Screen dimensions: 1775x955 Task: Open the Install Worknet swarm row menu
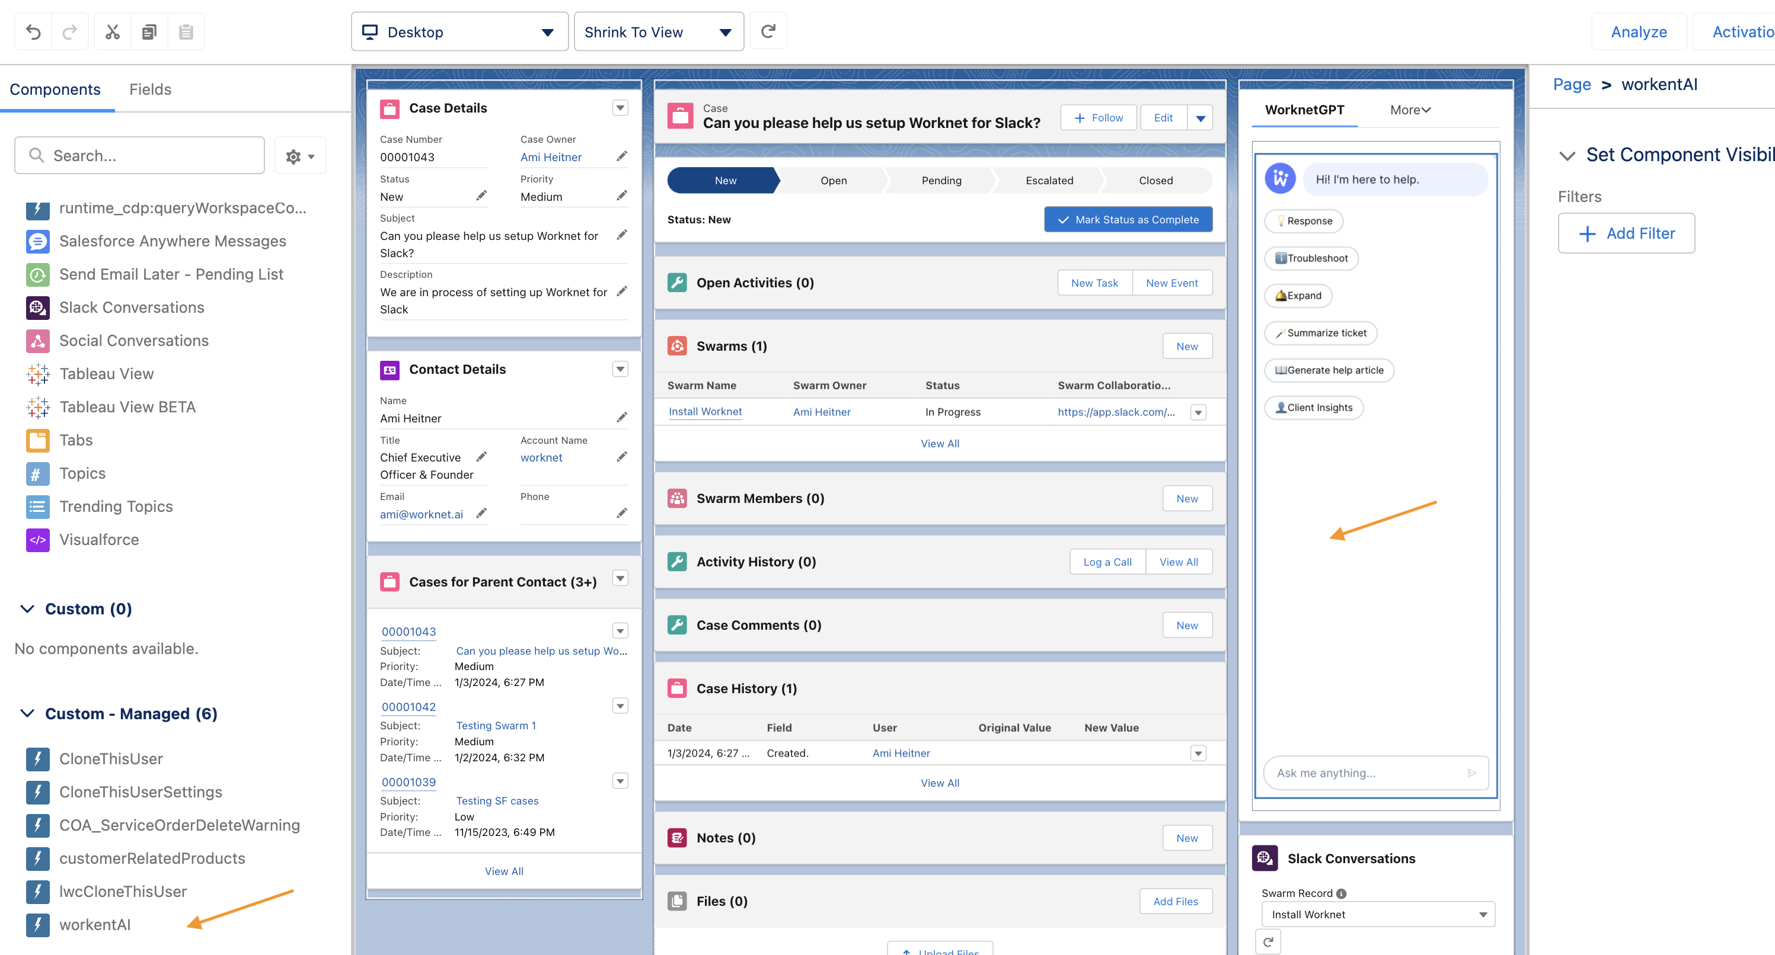[x=1198, y=412]
